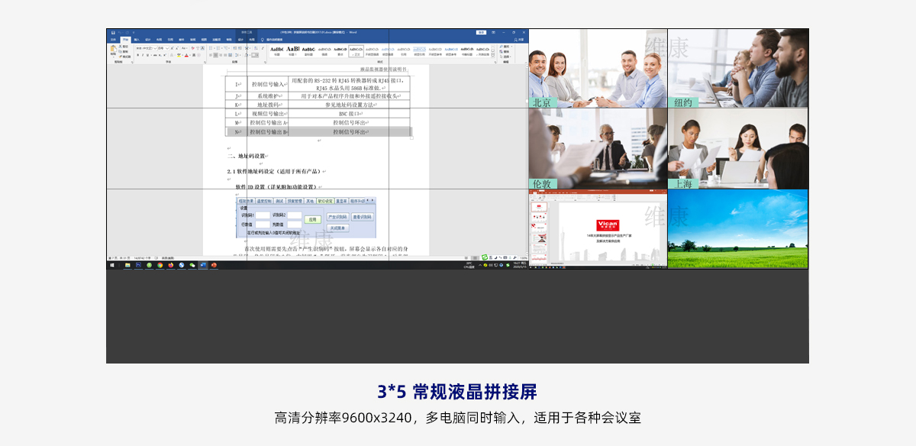
Task: Click the 共享 share button in Word
Action: [519, 40]
